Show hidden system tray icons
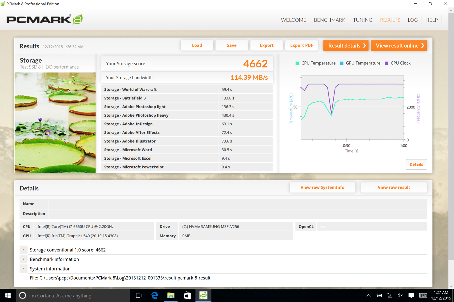The height and width of the screenshot is (302, 454). click(x=368, y=295)
